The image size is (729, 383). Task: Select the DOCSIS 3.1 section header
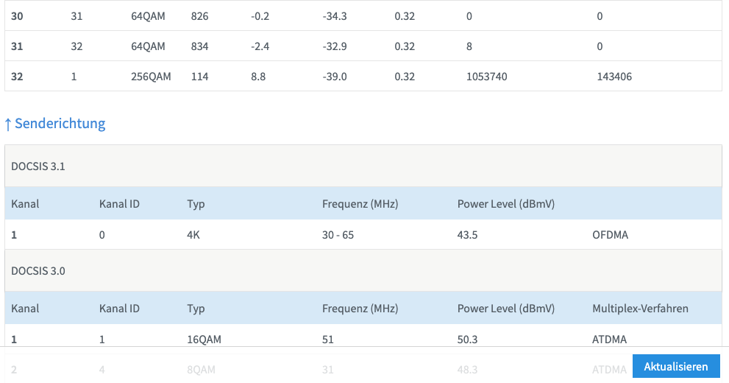click(363, 166)
